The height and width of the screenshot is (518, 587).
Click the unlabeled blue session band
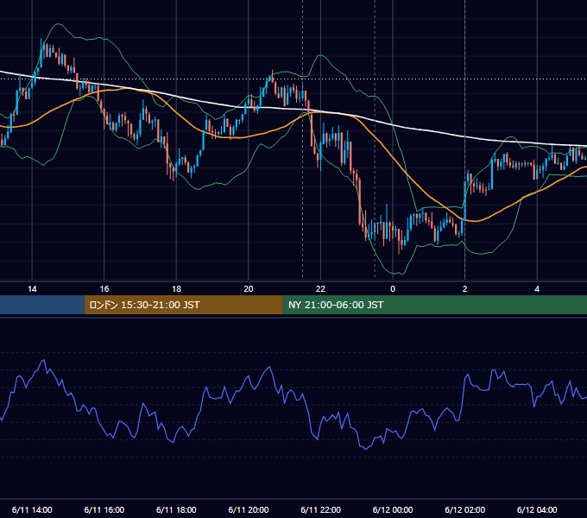click(x=42, y=305)
